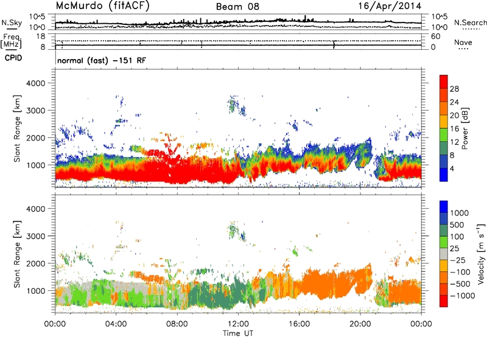Click the 'N.Sky' legend label
The height and width of the screenshot is (337, 487).
12,23
